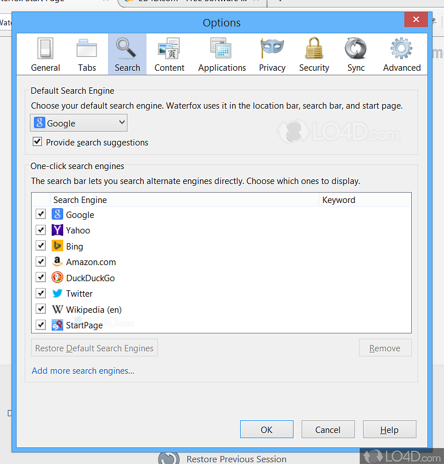
Task: Click the Amazon.com logo icon
Action: pos(57,262)
